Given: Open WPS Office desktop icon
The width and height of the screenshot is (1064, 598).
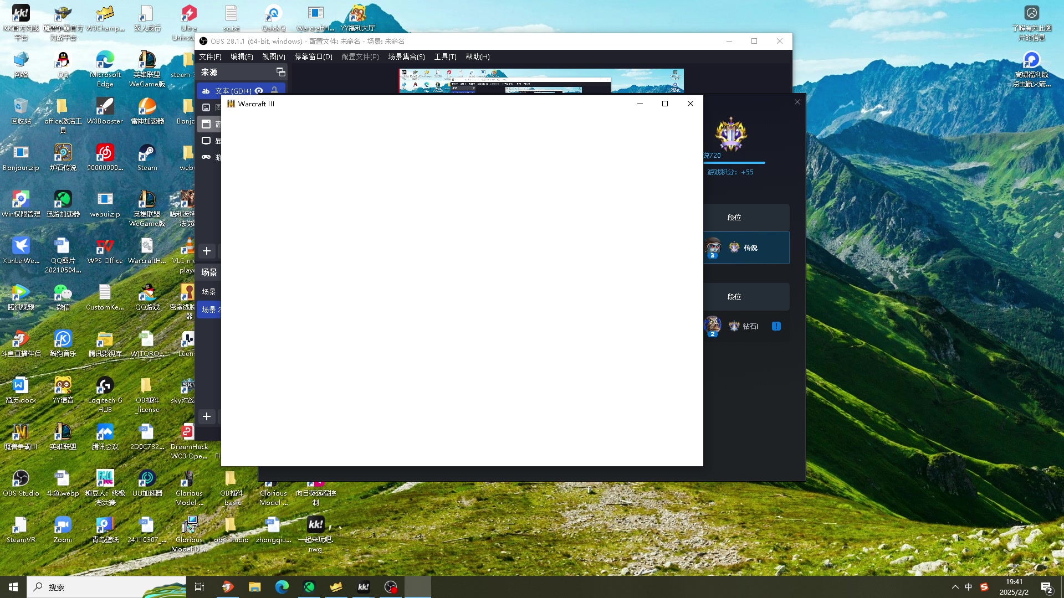Looking at the screenshot, I should tap(105, 251).
